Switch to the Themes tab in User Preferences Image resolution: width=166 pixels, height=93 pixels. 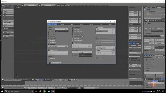coord(91,24)
